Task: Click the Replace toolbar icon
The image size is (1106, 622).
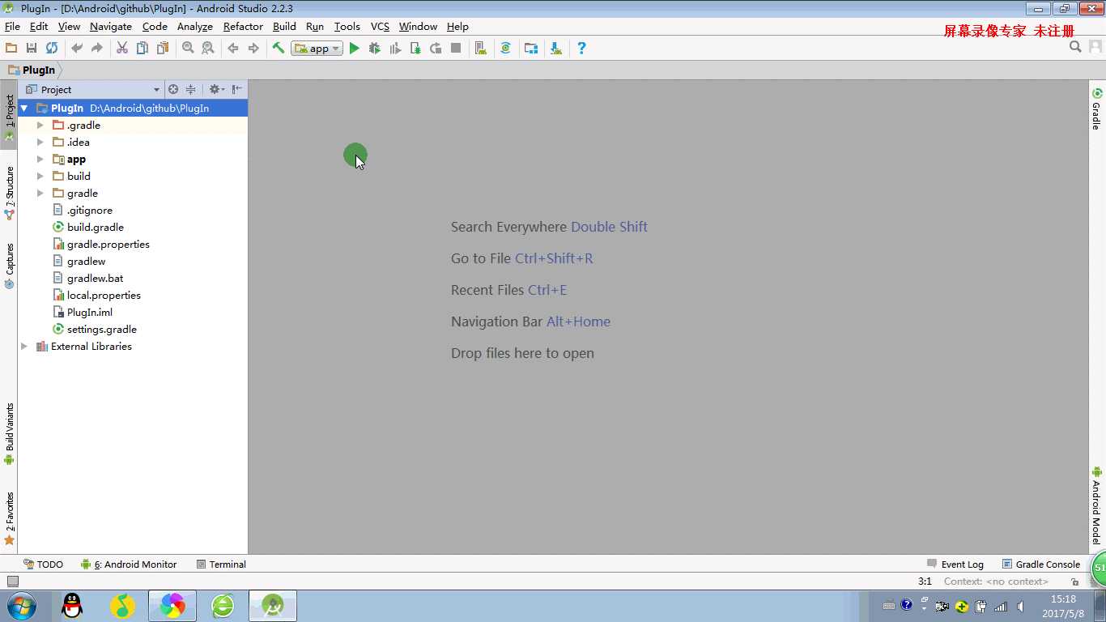Action: tap(208, 48)
